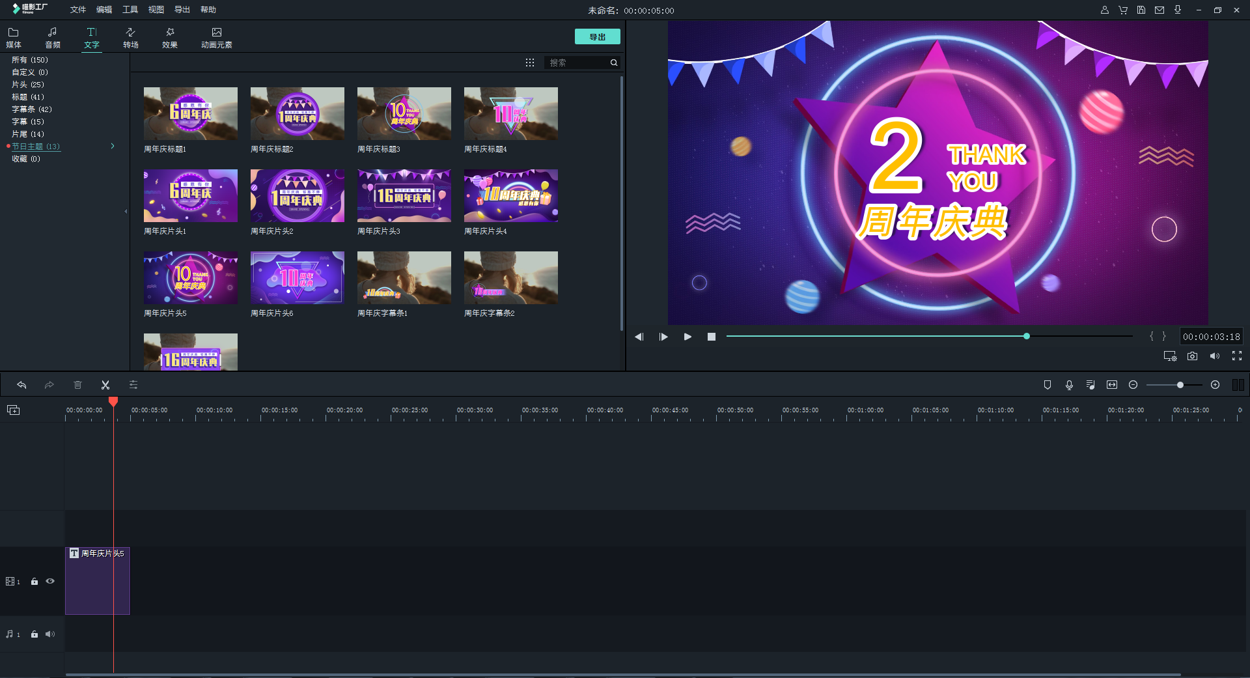Collapse the left category panel arrow
This screenshot has height=678, width=1250.
click(x=126, y=212)
